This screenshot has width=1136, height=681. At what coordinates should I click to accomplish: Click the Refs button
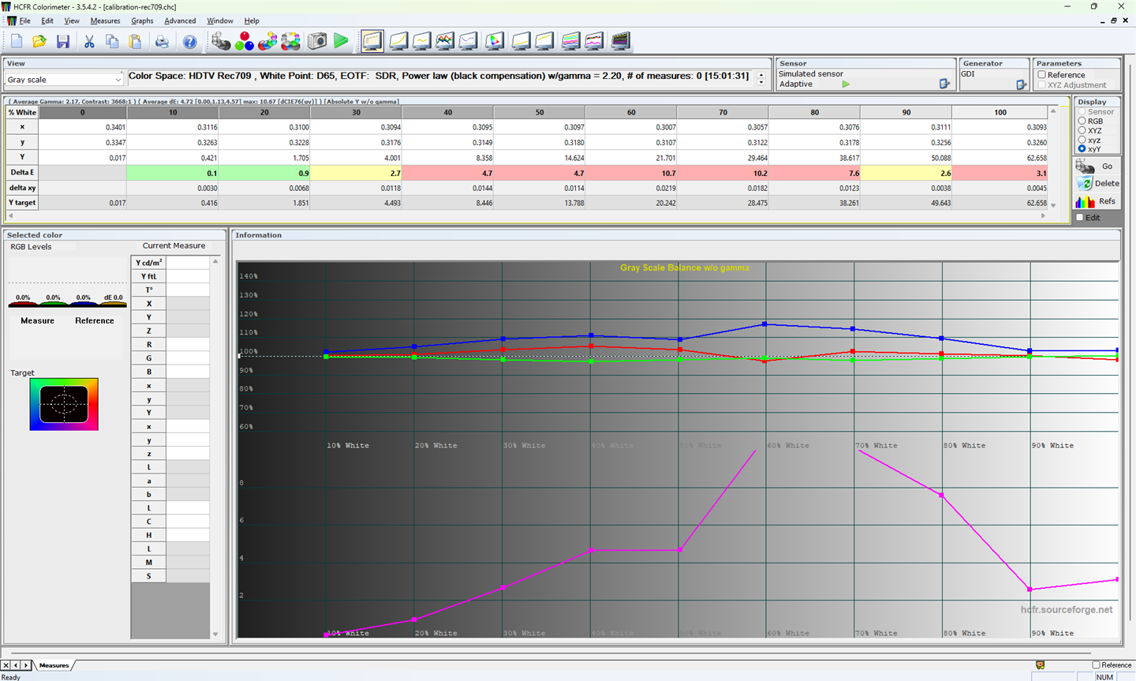coord(1096,201)
